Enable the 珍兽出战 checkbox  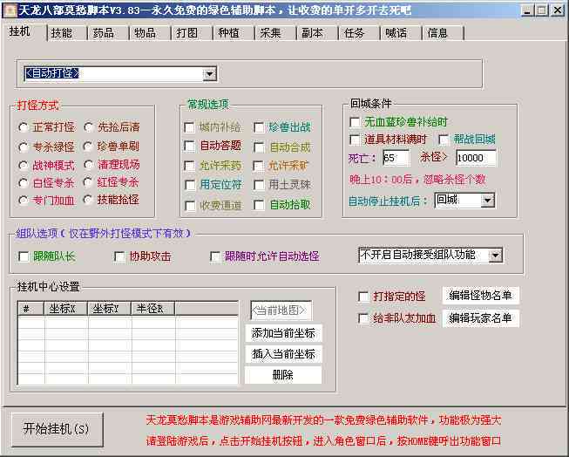click(259, 127)
